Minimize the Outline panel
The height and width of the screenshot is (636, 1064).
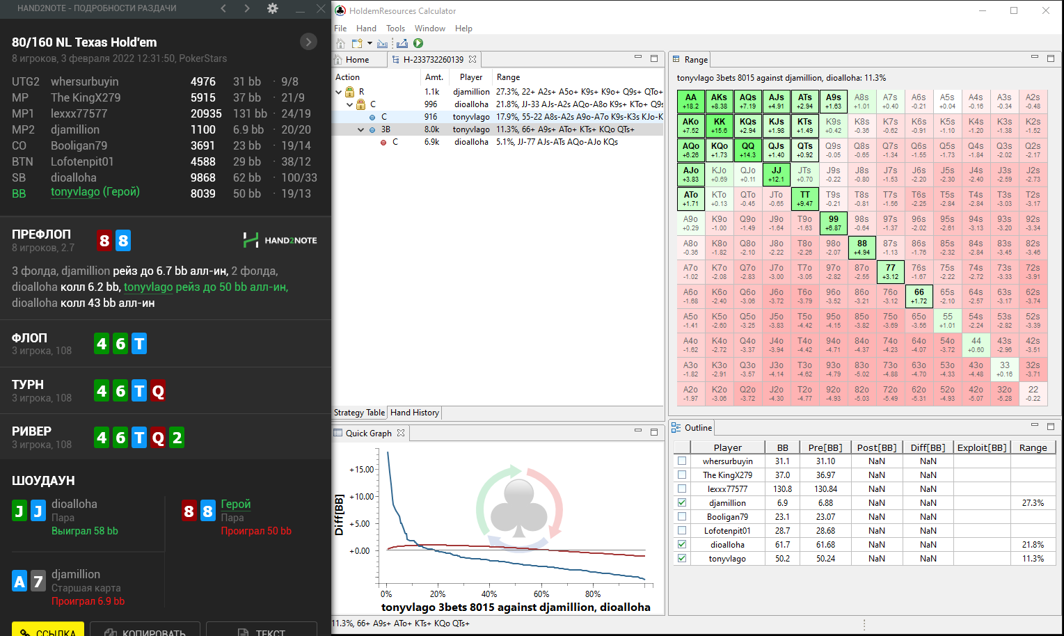click(x=1035, y=425)
